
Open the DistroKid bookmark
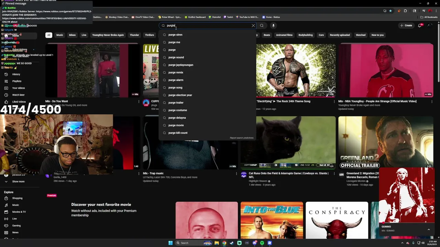[x=214, y=17]
